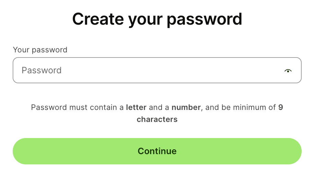
Task: Click the bold word "letter" in the hint
Action: (x=136, y=107)
